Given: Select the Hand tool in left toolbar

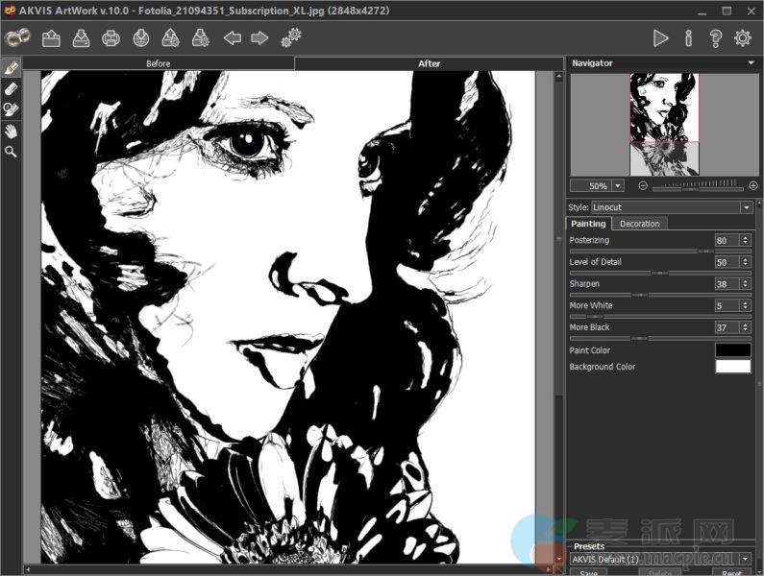Looking at the screenshot, I should [12, 131].
